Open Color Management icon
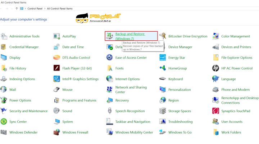The width and height of the screenshot is (259, 144). (x=215, y=36)
